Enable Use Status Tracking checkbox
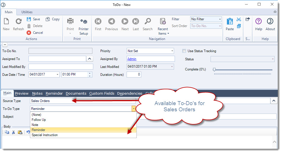282x153 pixels. coord(184,51)
